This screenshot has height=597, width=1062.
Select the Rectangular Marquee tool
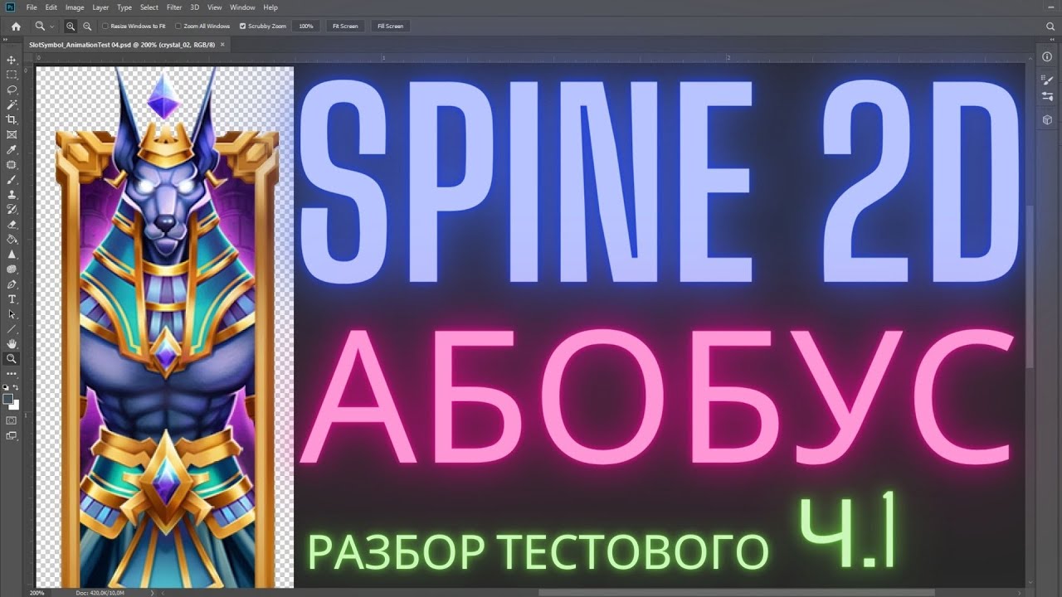click(x=12, y=75)
